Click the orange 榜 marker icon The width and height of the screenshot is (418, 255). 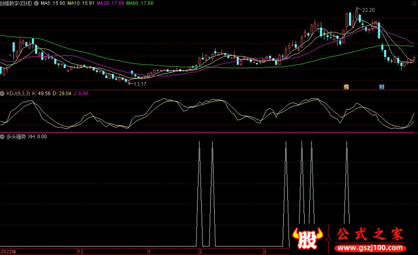346,86
